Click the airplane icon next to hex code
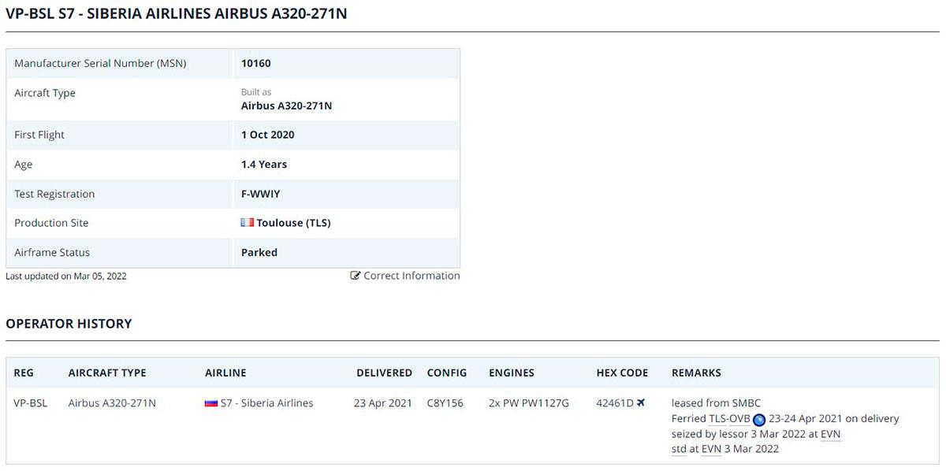The image size is (946, 471). click(x=641, y=402)
